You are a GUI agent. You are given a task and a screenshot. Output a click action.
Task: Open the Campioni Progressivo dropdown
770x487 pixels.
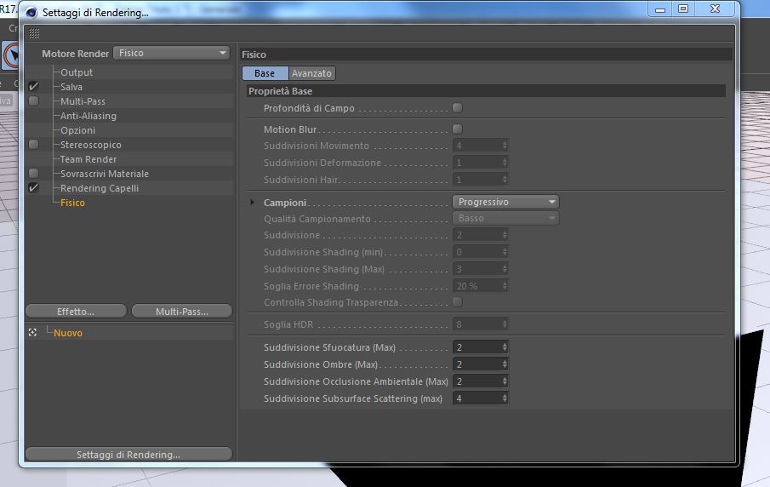point(505,202)
